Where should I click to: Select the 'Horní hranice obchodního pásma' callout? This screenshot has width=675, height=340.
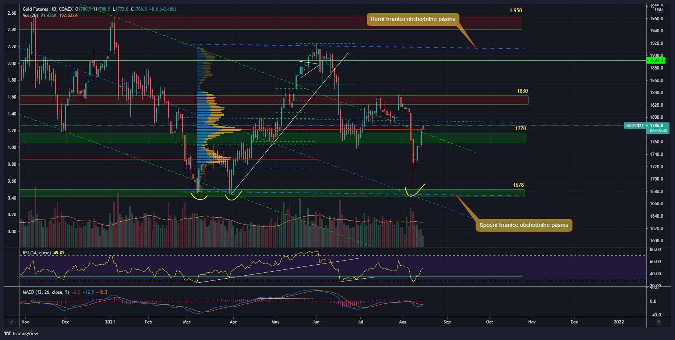[413, 19]
